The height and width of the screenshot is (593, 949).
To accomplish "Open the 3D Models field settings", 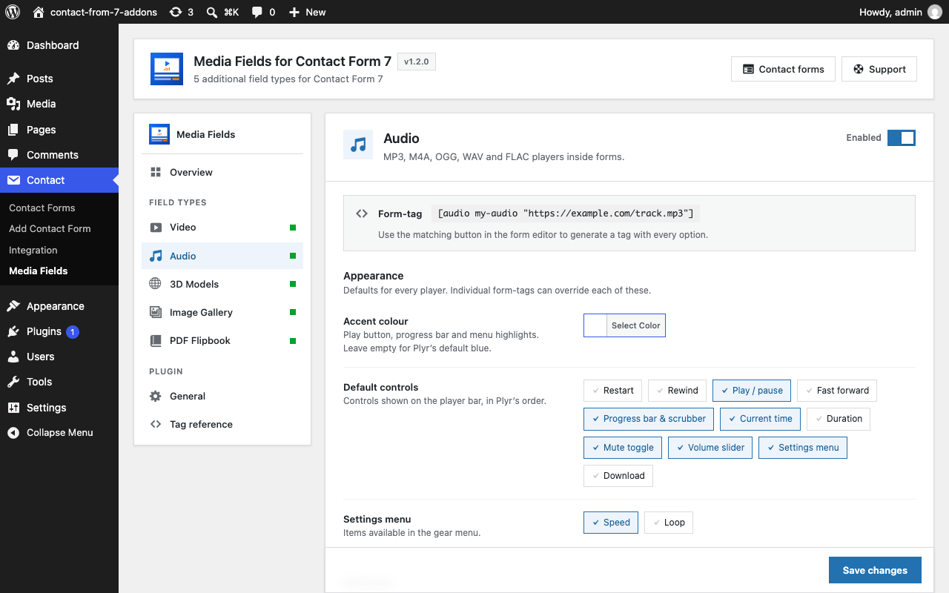I will pyautogui.click(x=222, y=284).
